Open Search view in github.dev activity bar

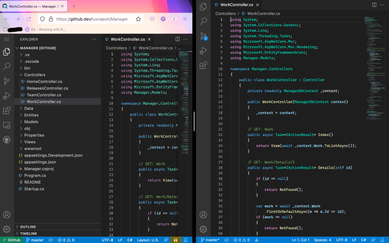pyautogui.click(x=6, y=66)
